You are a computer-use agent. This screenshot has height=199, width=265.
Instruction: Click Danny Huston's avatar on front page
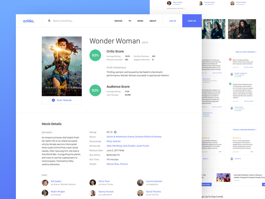(x=93, y=193)
